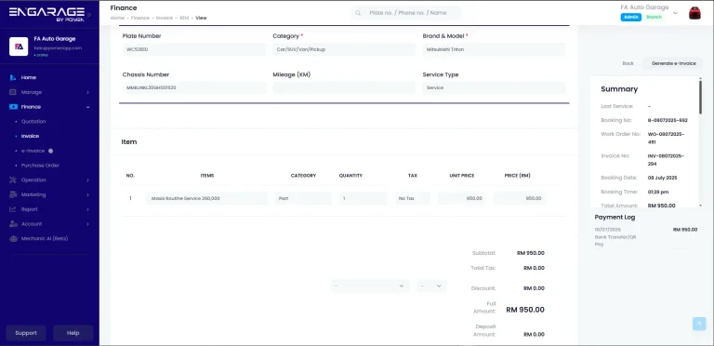Expand the Marketing submenu chevron

[88, 194]
